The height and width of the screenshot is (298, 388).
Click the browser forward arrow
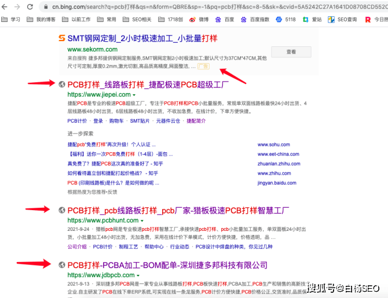pos(17,7)
